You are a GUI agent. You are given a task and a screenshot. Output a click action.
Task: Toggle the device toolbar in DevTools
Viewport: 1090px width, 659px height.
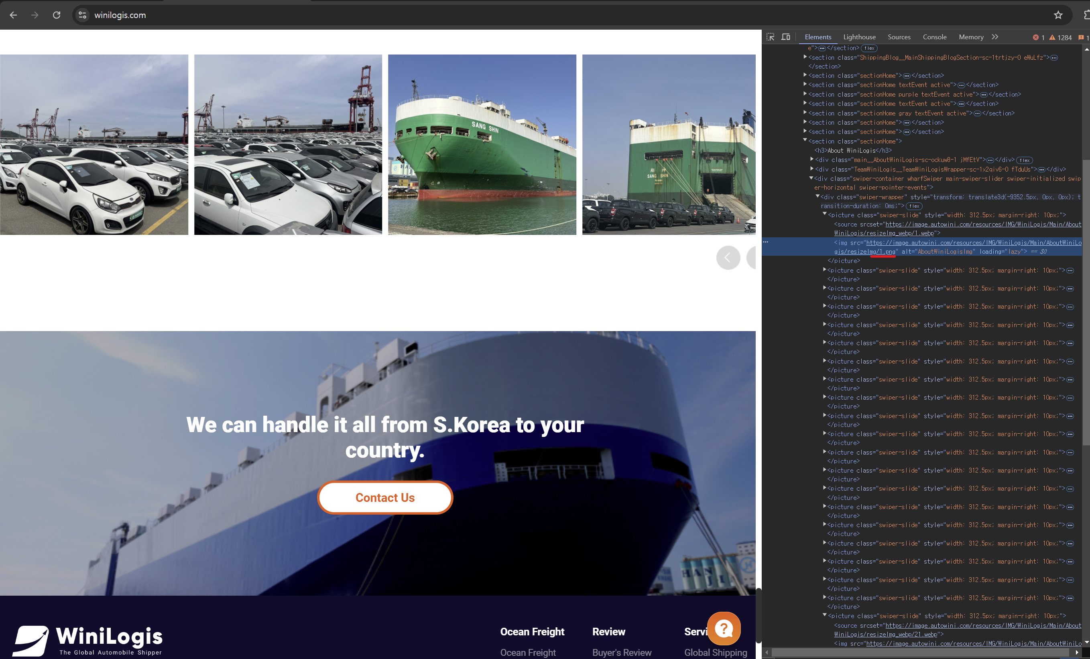786,37
